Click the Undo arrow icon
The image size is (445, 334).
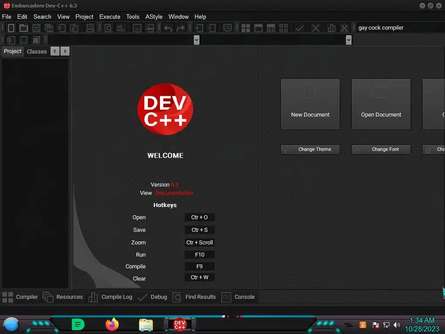pyautogui.click(x=168, y=28)
